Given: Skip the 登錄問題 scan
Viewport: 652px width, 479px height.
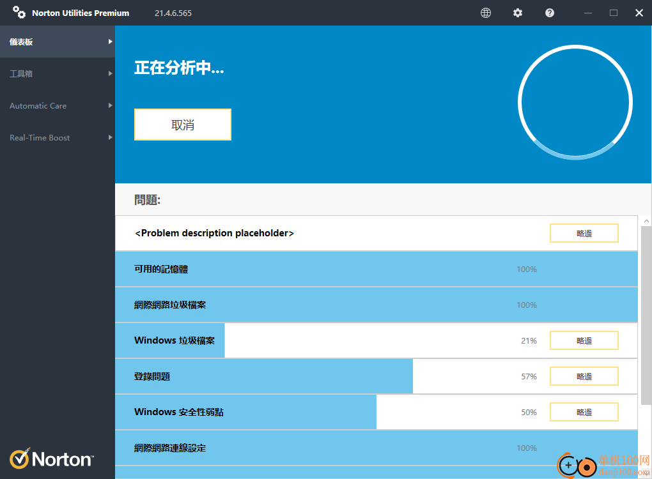Looking at the screenshot, I should [x=584, y=376].
